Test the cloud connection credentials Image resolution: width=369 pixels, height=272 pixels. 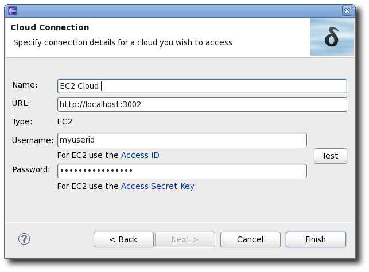pos(330,156)
